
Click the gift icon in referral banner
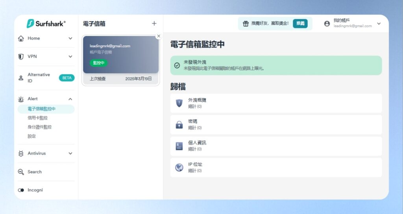(x=246, y=24)
